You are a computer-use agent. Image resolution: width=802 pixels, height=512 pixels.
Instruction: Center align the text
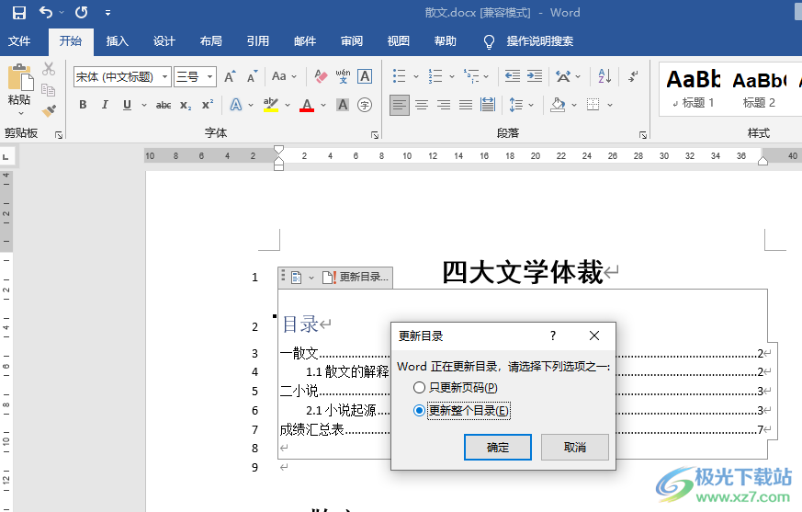[x=422, y=106]
